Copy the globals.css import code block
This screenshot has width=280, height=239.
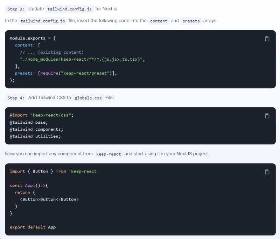point(267,116)
